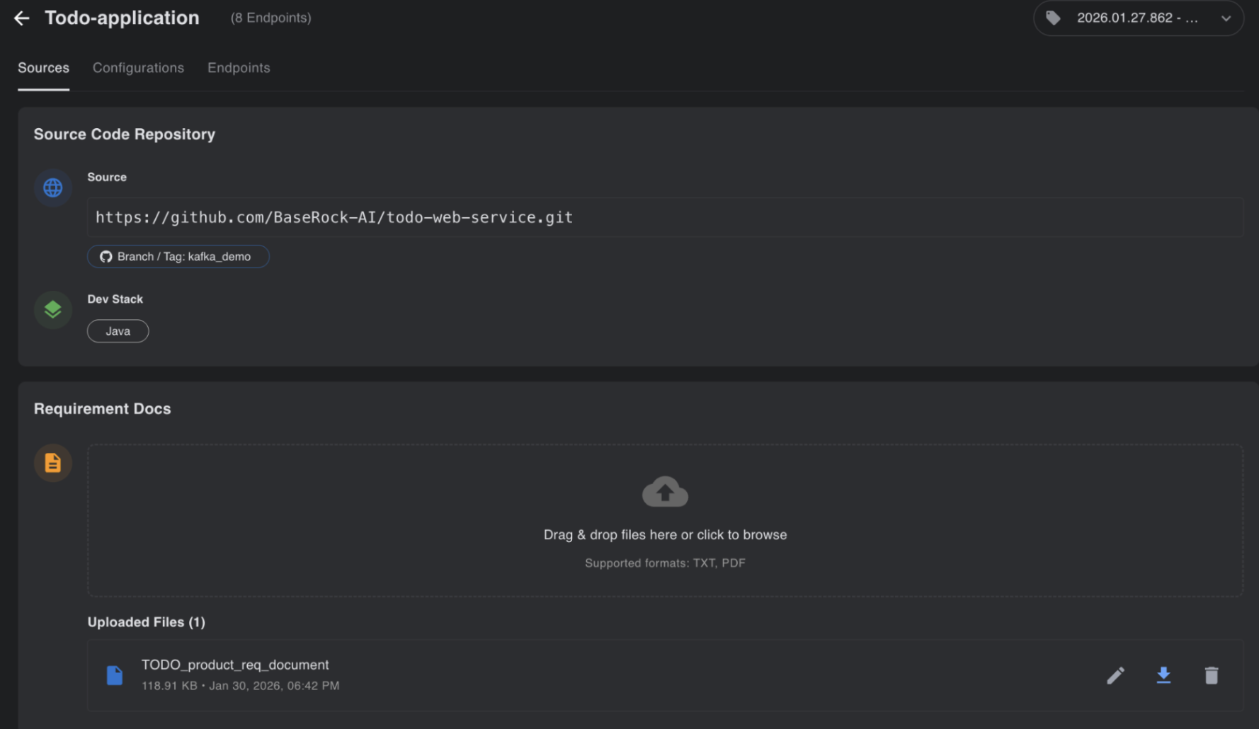
Task: Click the orange document Requirement Docs icon
Action: click(x=53, y=463)
